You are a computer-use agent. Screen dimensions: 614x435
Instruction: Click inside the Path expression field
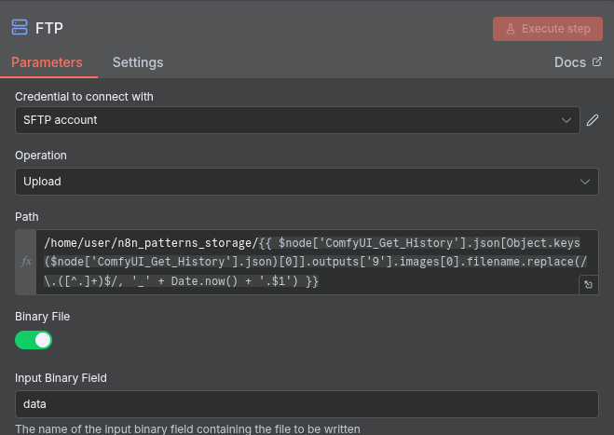coord(307,263)
